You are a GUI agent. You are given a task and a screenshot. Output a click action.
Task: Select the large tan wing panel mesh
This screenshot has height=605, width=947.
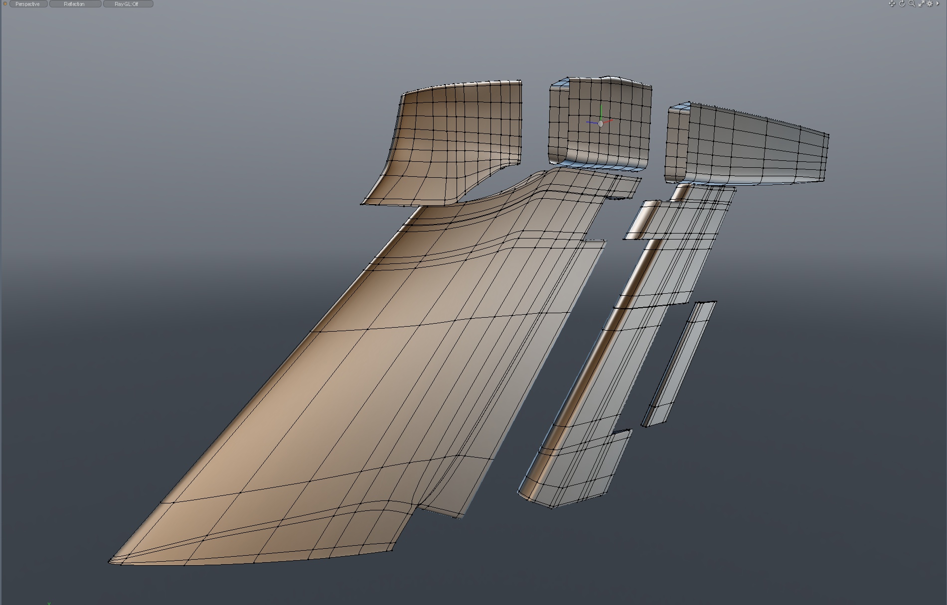click(349, 398)
